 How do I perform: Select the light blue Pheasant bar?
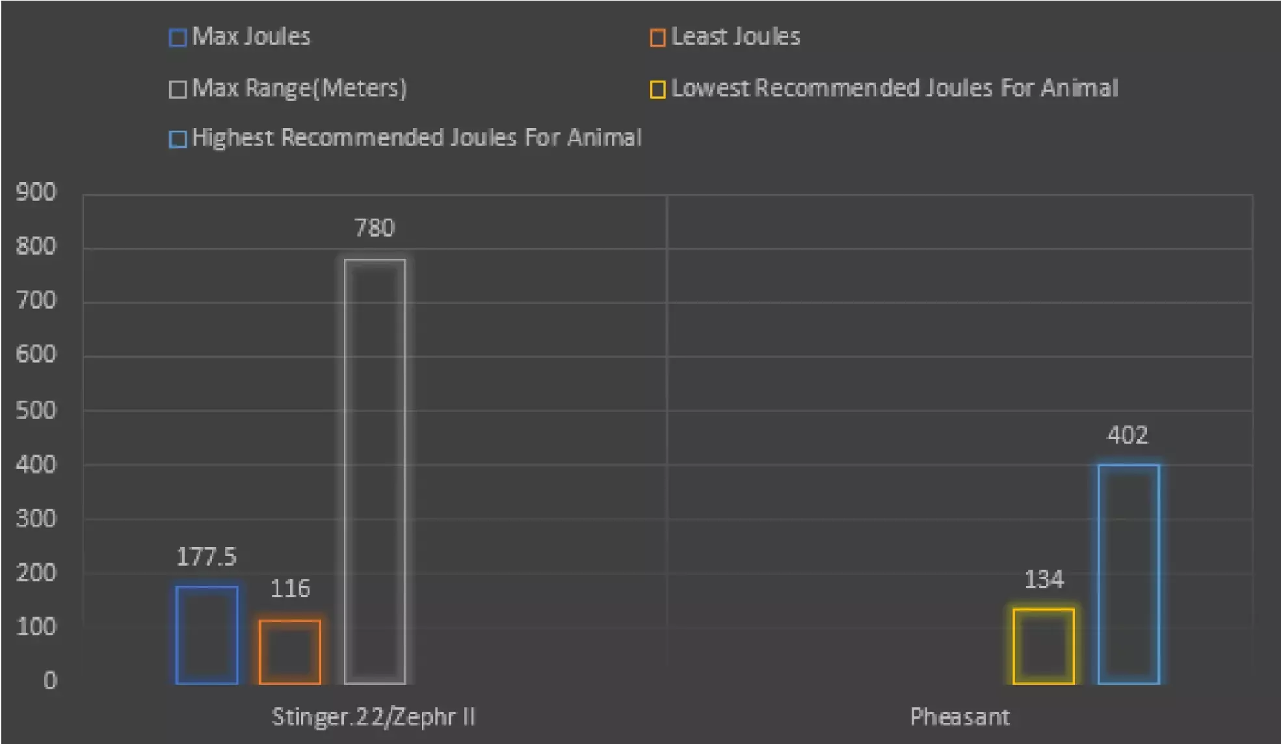(1129, 574)
